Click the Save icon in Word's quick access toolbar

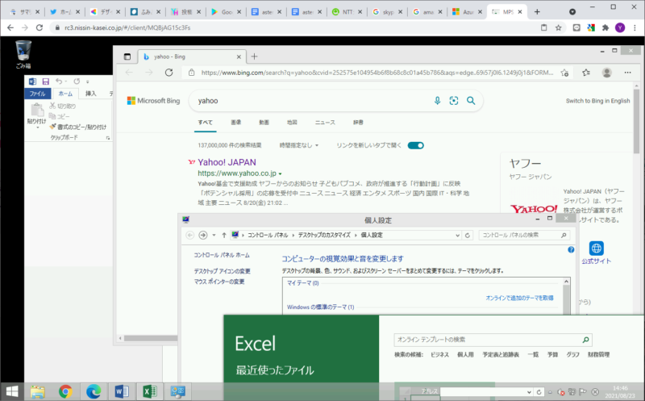(46, 81)
